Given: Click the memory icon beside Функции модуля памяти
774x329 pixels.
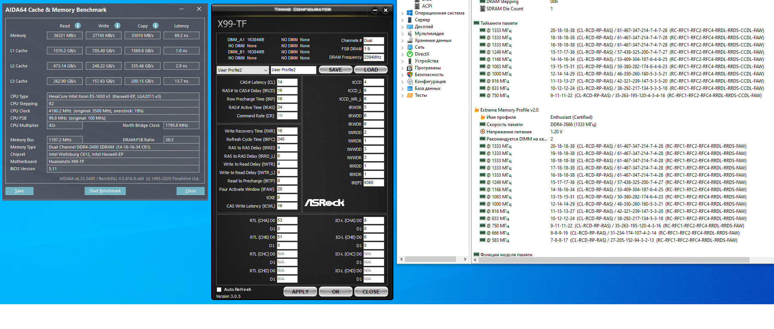Looking at the screenshot, I should [x=477, y=255].
